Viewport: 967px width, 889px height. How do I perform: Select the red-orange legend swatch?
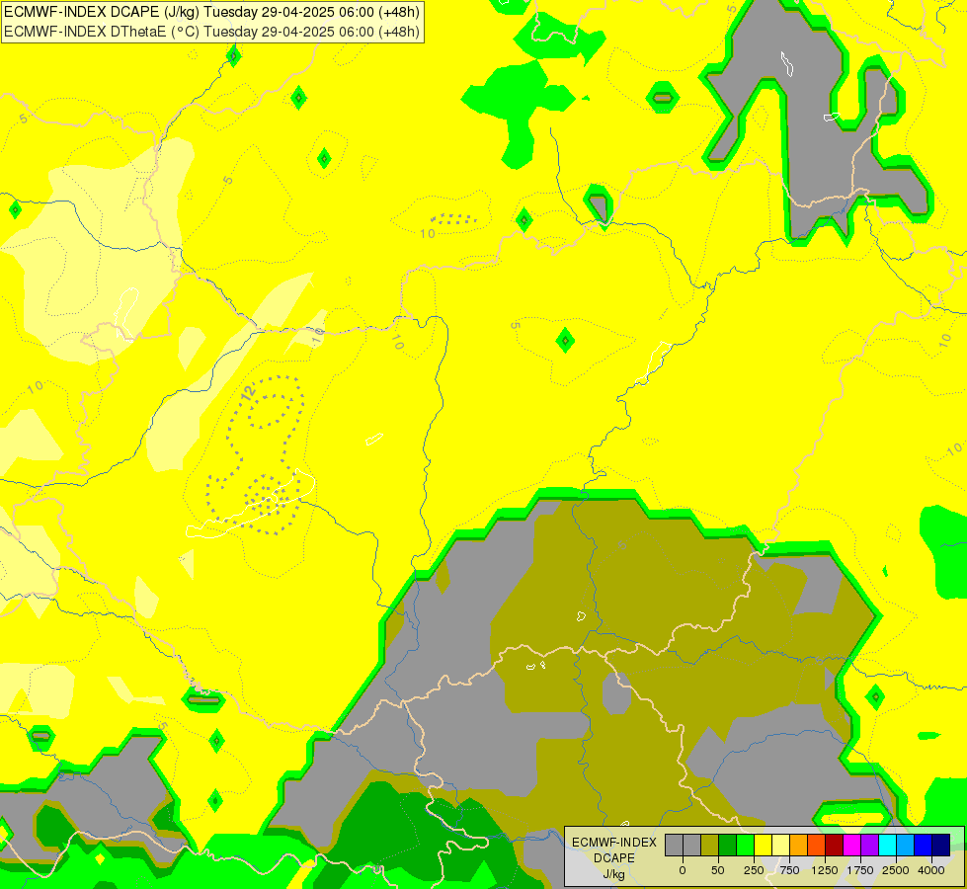coord(816,845)
